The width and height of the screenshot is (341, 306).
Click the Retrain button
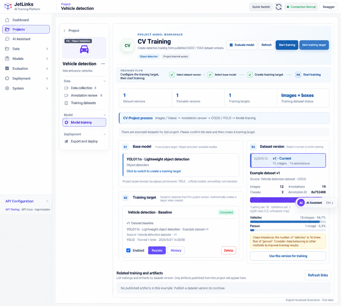[157, 250]
